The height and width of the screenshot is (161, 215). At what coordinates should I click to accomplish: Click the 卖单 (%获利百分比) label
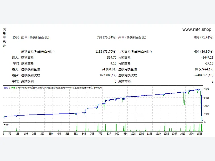[35, 37]
